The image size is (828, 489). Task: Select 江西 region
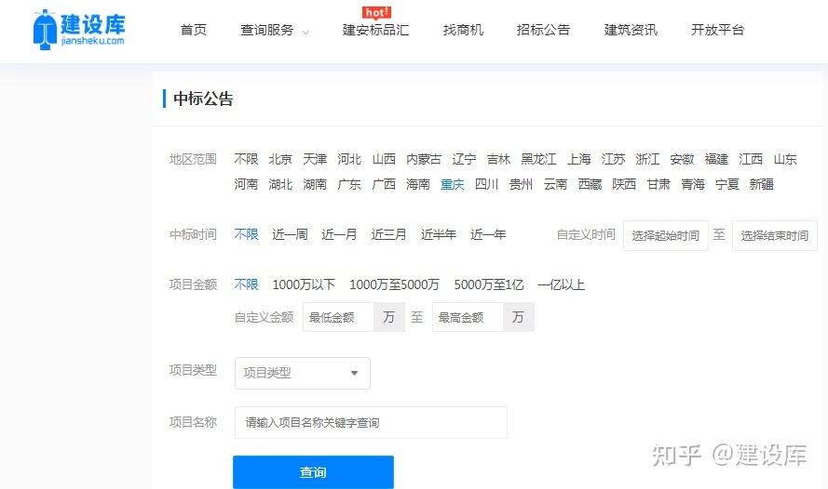point(751,159)
